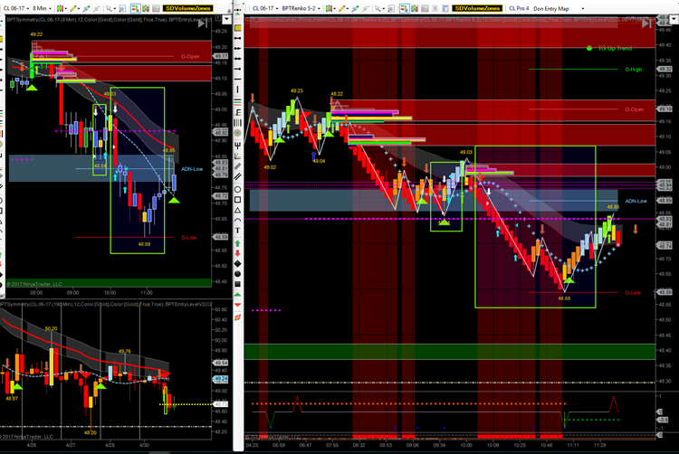Screen dimensions: 679x454
Task: Select the Andrews pitchfork tool
Action: point(238,146)
